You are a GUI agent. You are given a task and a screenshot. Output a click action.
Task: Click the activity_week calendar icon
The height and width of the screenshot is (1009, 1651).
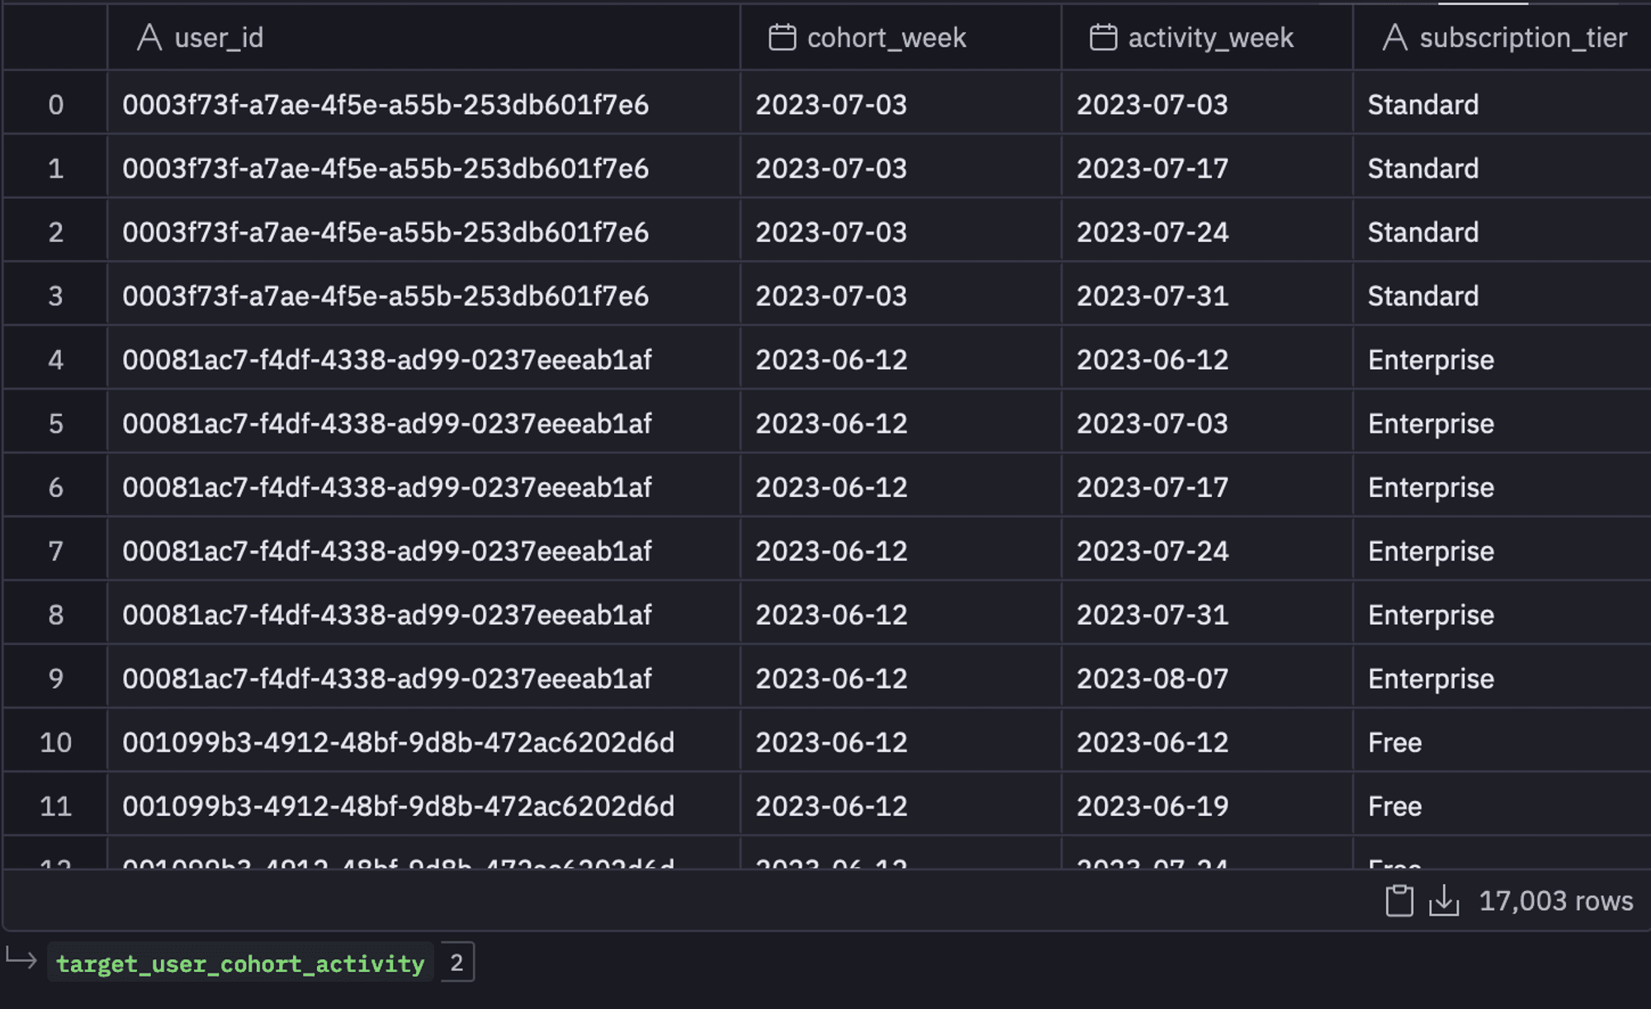(x=1103, y=37)
